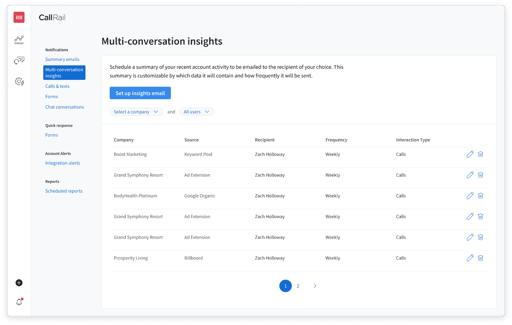Viewport: 512px width, 325px height.
Task: Switch to the Calls & texts section
Action: tap(57, 86)
